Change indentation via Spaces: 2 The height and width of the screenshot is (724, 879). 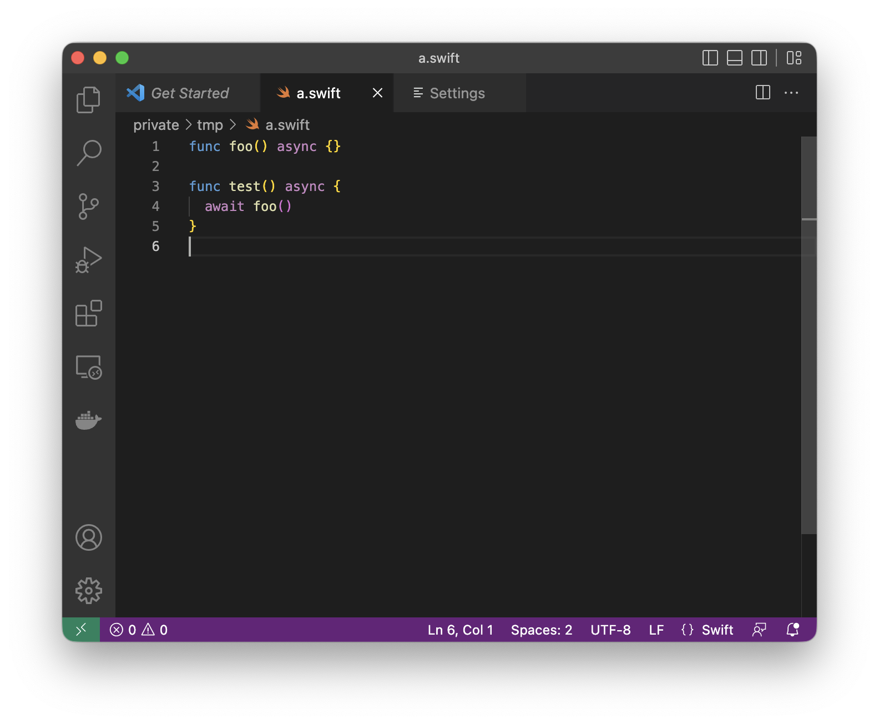[x=542, y=630]
